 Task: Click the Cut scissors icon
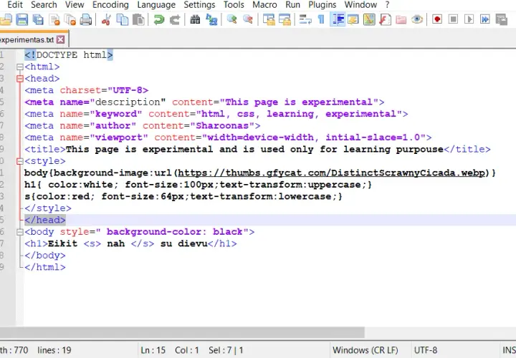[106, 20]
